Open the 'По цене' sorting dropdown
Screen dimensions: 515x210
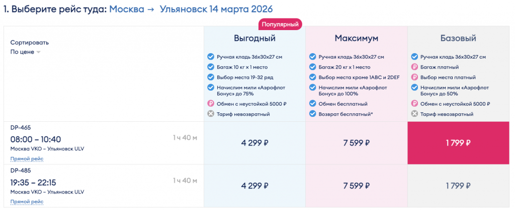(25, 52)
